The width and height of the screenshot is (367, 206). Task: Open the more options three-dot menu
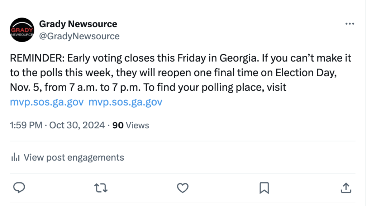[x=349, y=24]
